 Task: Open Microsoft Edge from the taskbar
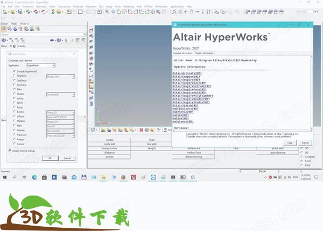coord(34,177)
